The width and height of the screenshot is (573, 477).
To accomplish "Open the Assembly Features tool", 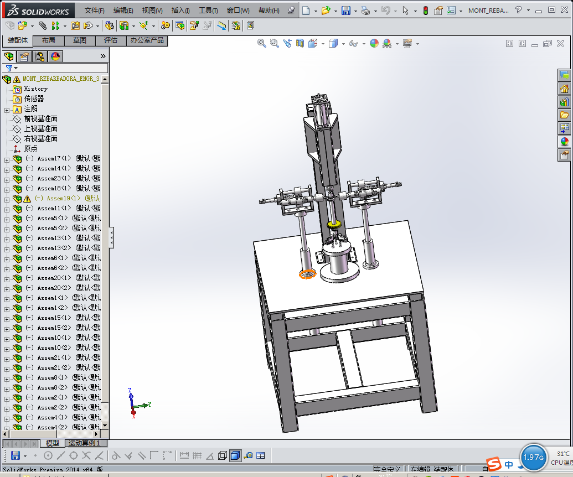I will (124, 25).
